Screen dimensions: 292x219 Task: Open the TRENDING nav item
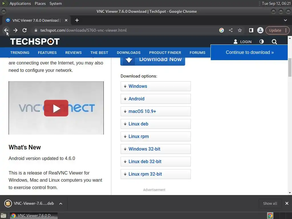coord(20,53)
